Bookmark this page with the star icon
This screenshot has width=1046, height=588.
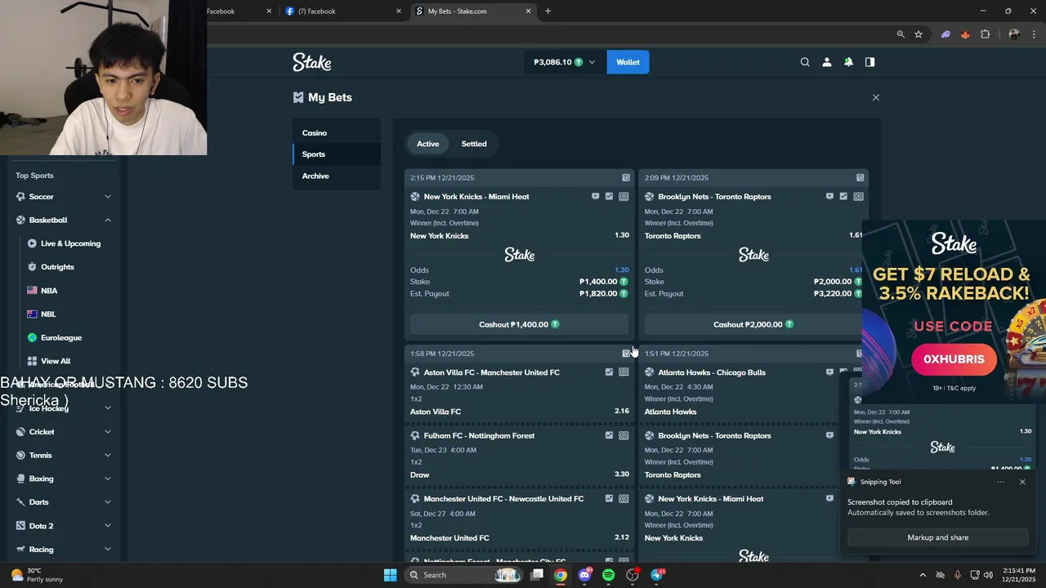(919, 34)
